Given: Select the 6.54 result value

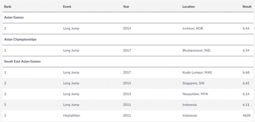Looking at the screenshot, I should pos(246,50).
